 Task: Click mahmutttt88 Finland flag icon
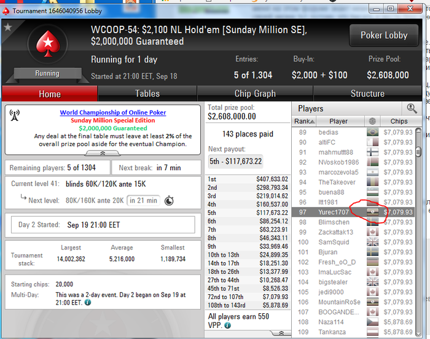372,152
